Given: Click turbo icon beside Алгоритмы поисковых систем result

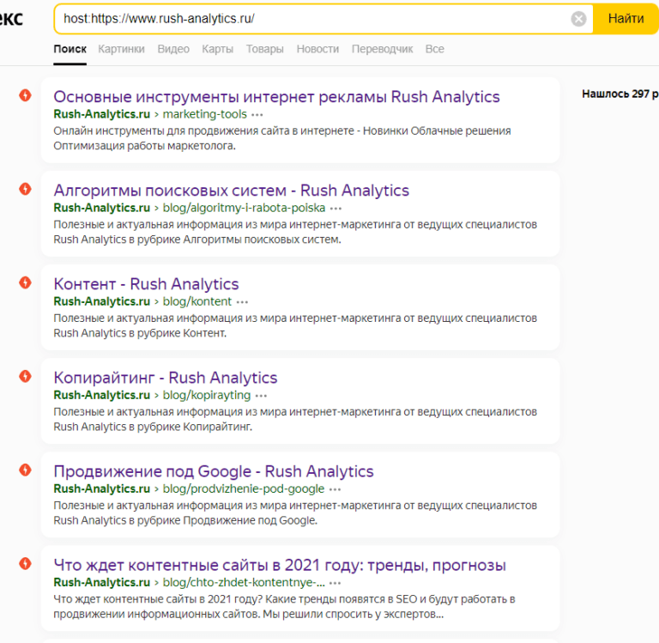Looking at the screenshot, I should (26, 189).
